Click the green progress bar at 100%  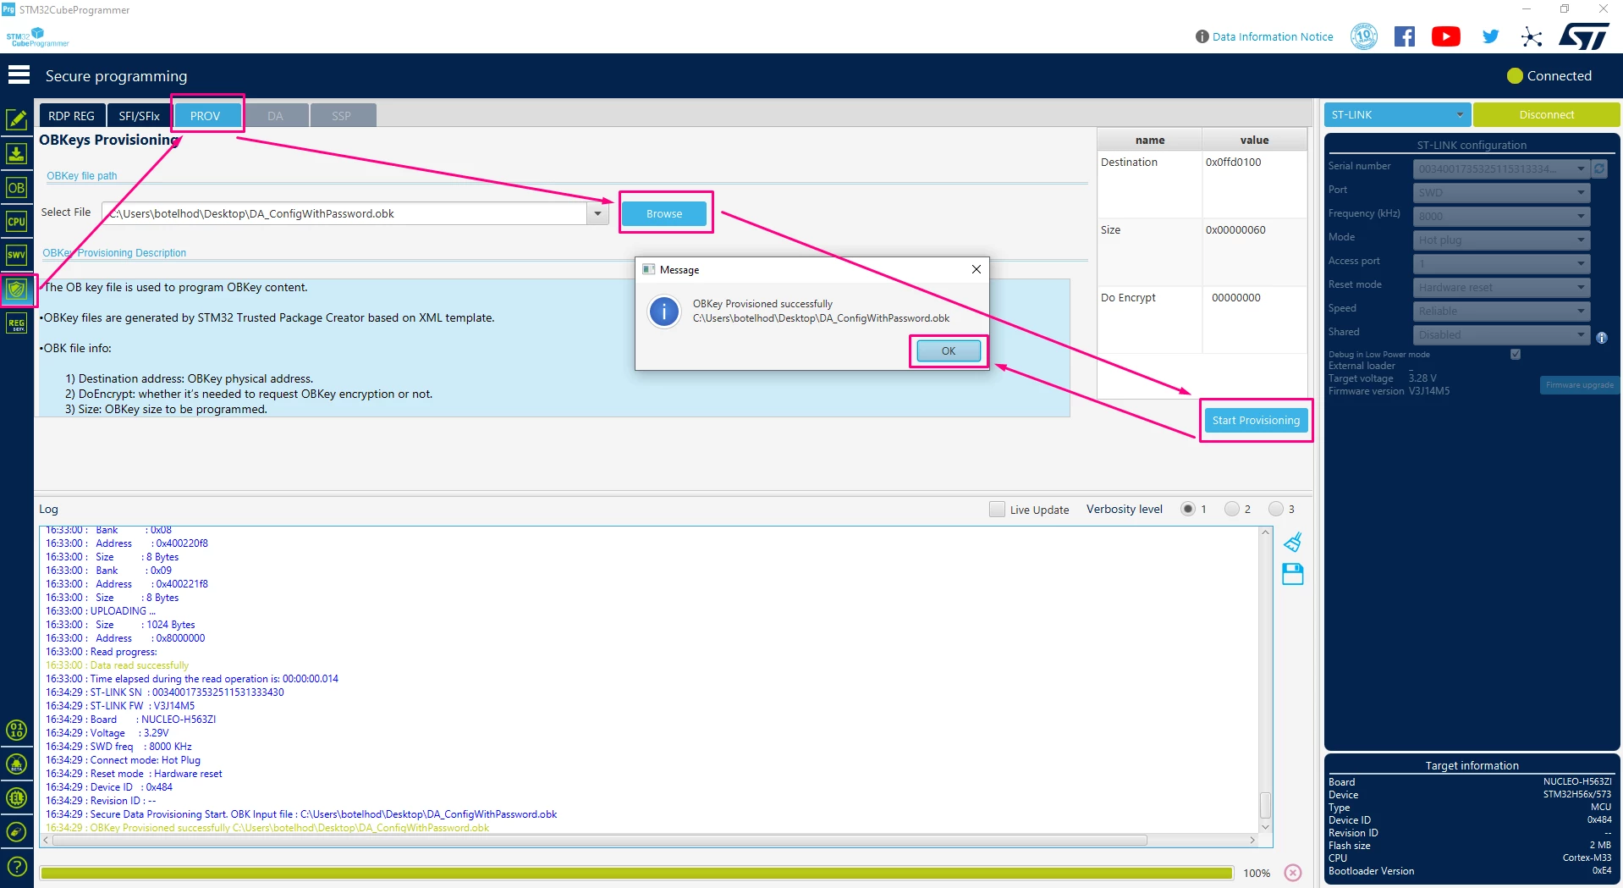pyautogui.click(x=636, y=873)
